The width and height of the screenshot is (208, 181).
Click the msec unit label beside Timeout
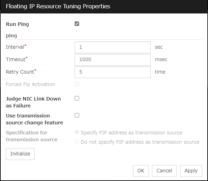pyautogui.click(x=161, y=59)
